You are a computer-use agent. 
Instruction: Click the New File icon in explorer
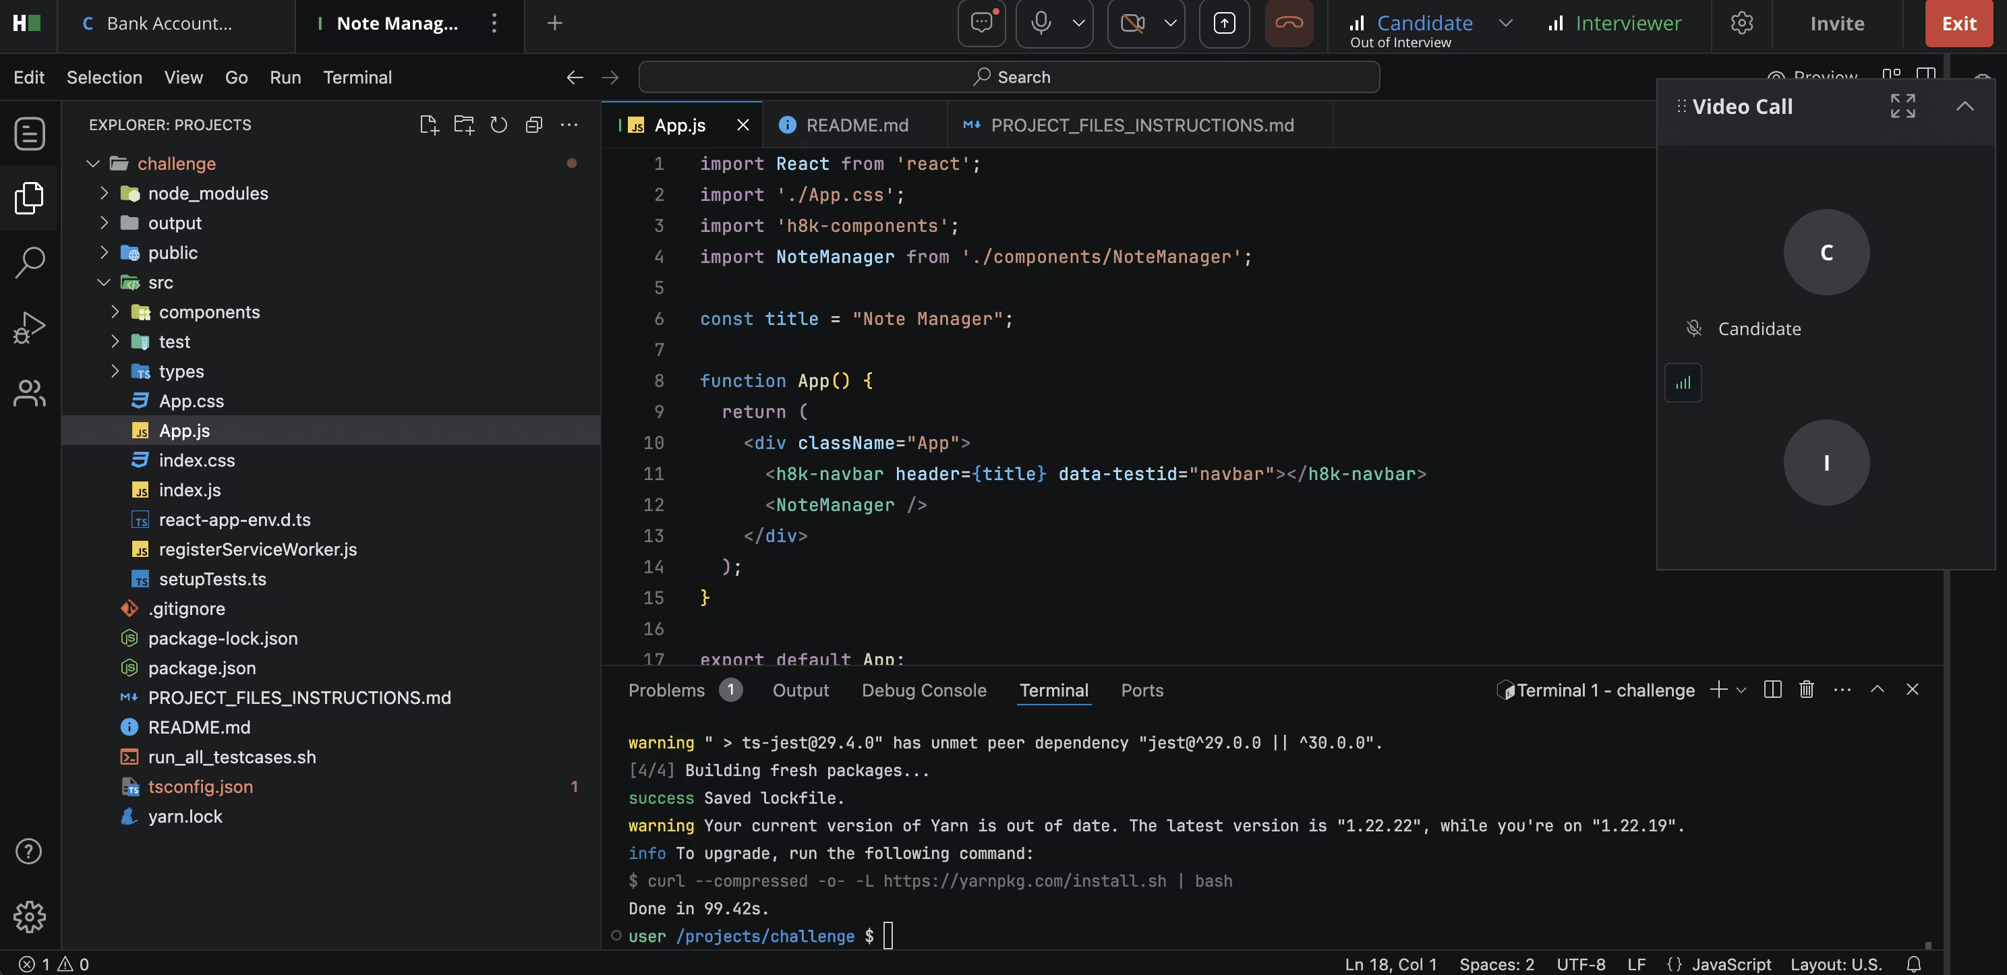click(428, 125)
